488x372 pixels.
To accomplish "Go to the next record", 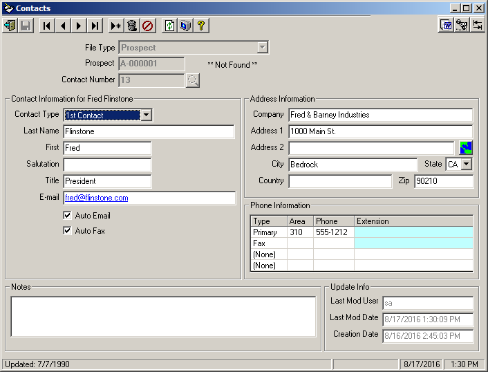I will click(79, 26).
